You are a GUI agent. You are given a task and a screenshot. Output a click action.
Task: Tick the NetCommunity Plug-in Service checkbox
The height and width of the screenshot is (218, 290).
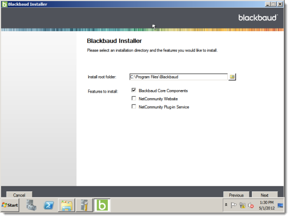click(x=134, y=106)
